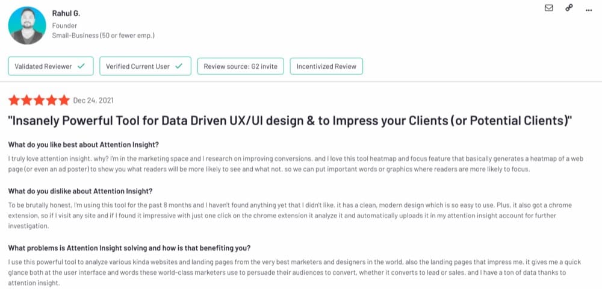Click paragraph starting "I truly love attention insight"
Image resolution: width=602 pixels, height=291 pixels.
296,164
